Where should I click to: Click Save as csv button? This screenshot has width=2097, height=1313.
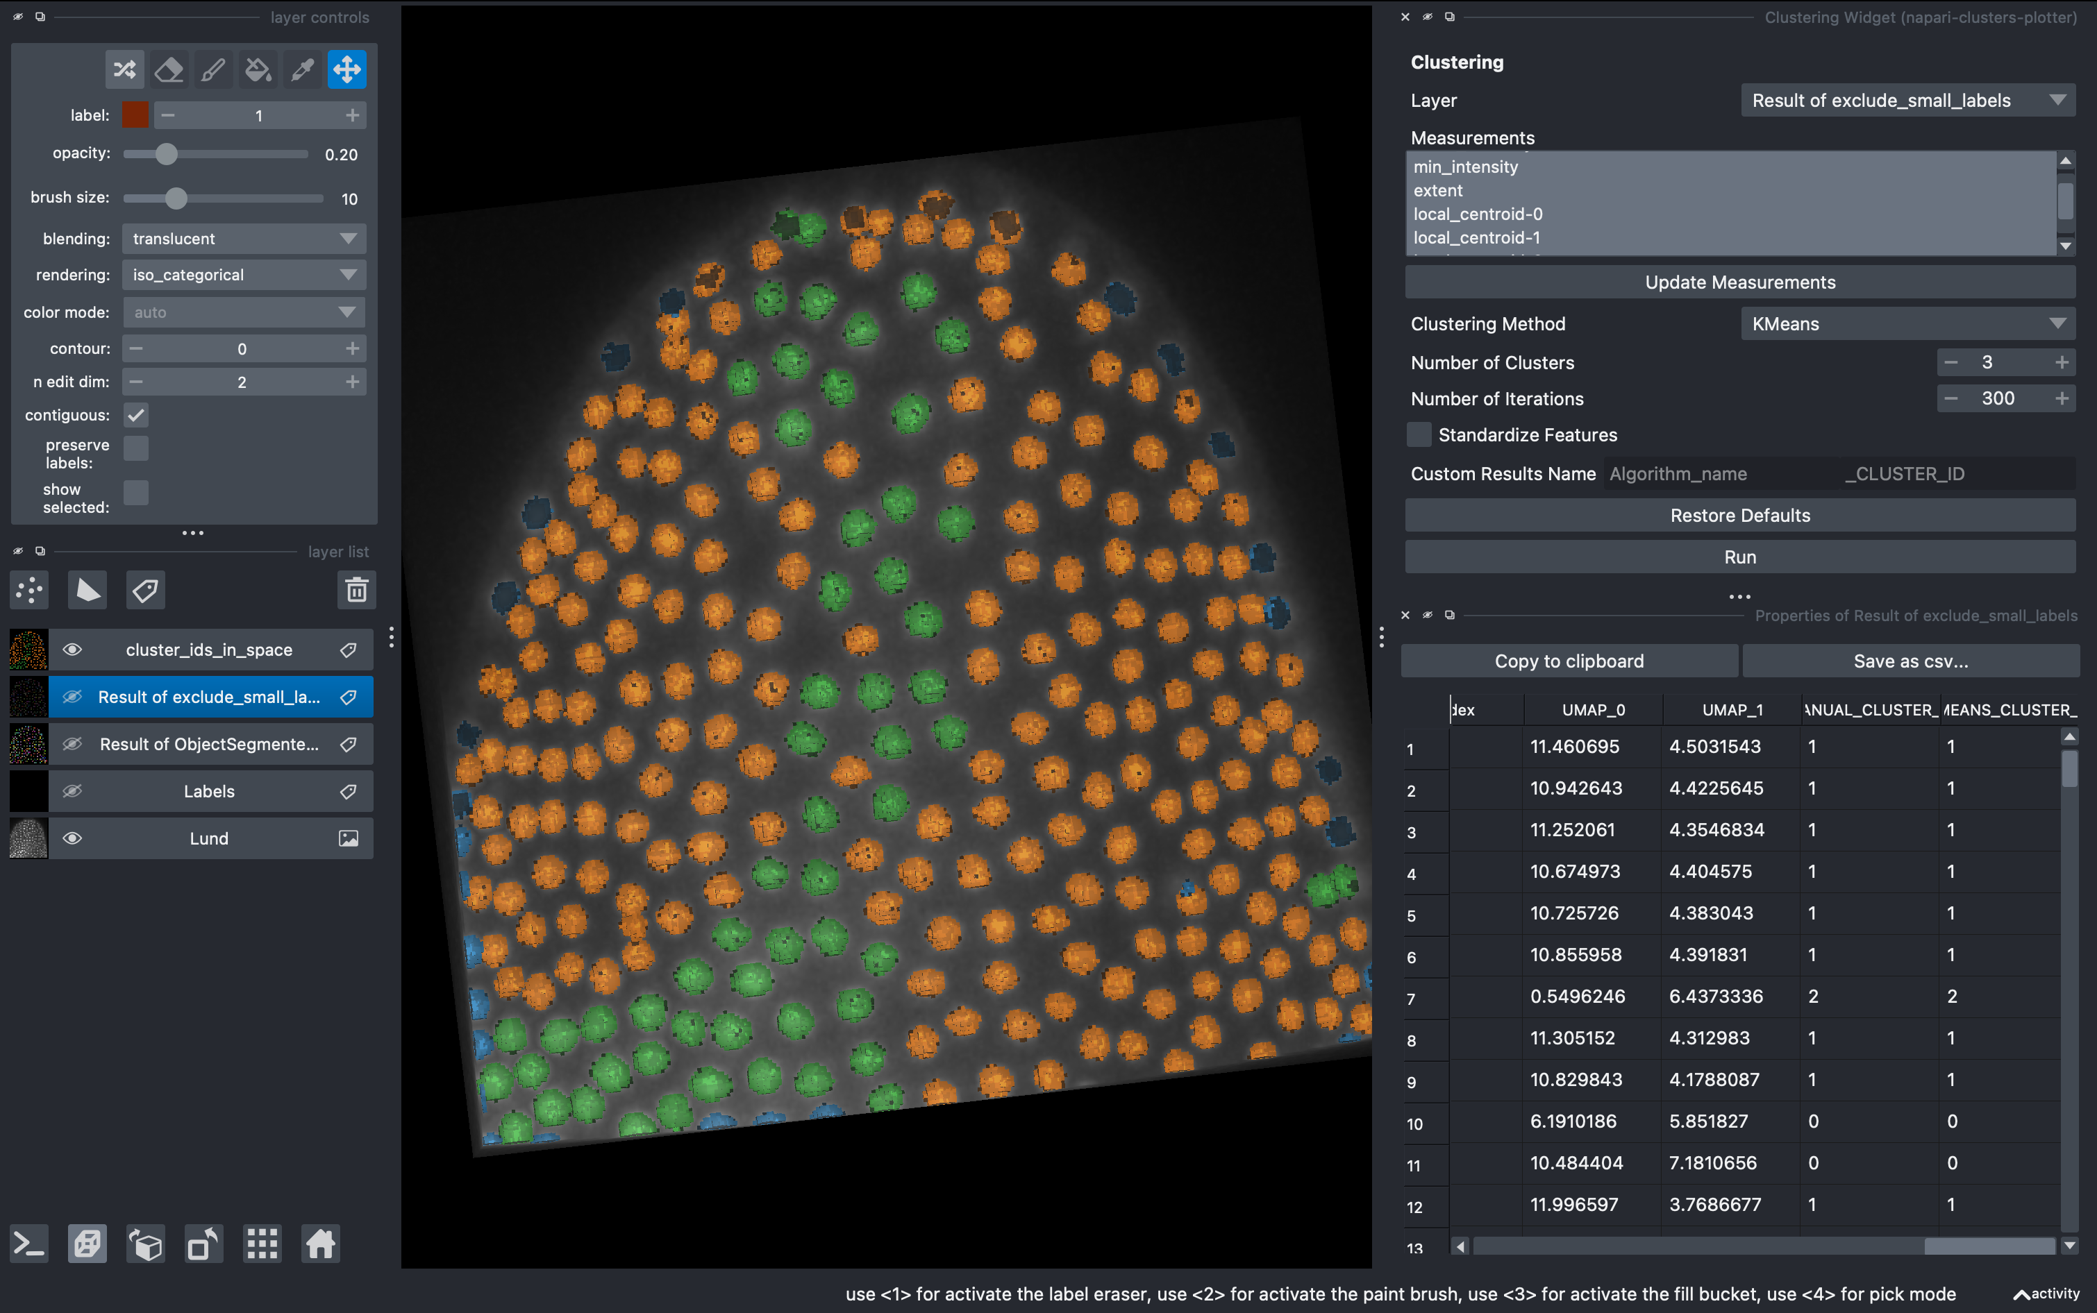[1910, 661]
